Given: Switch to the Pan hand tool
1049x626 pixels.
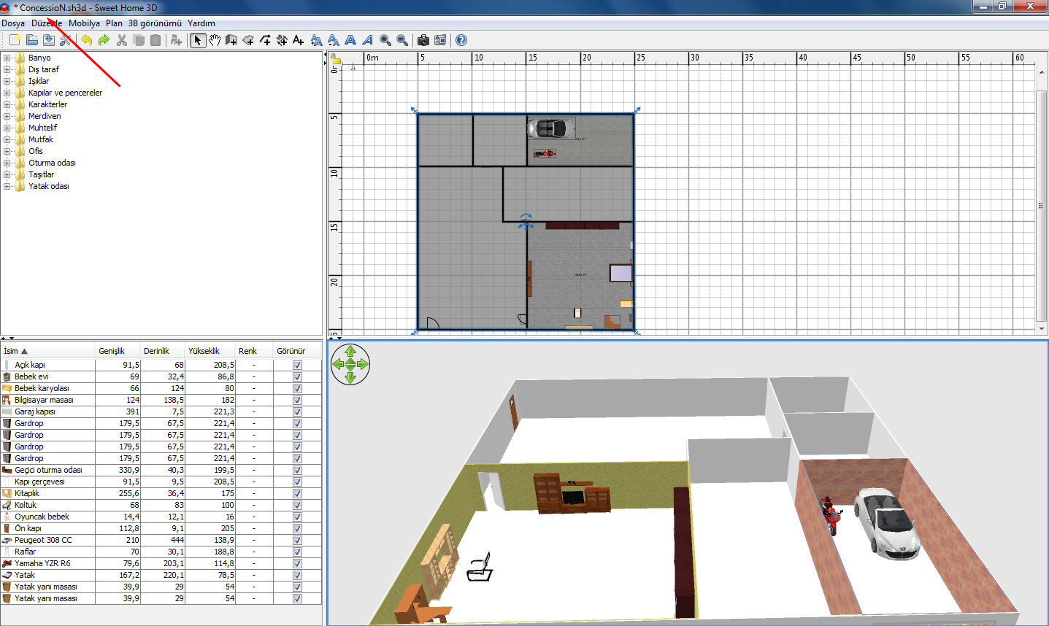Looking at the screenshot, I should pos(214,40).
